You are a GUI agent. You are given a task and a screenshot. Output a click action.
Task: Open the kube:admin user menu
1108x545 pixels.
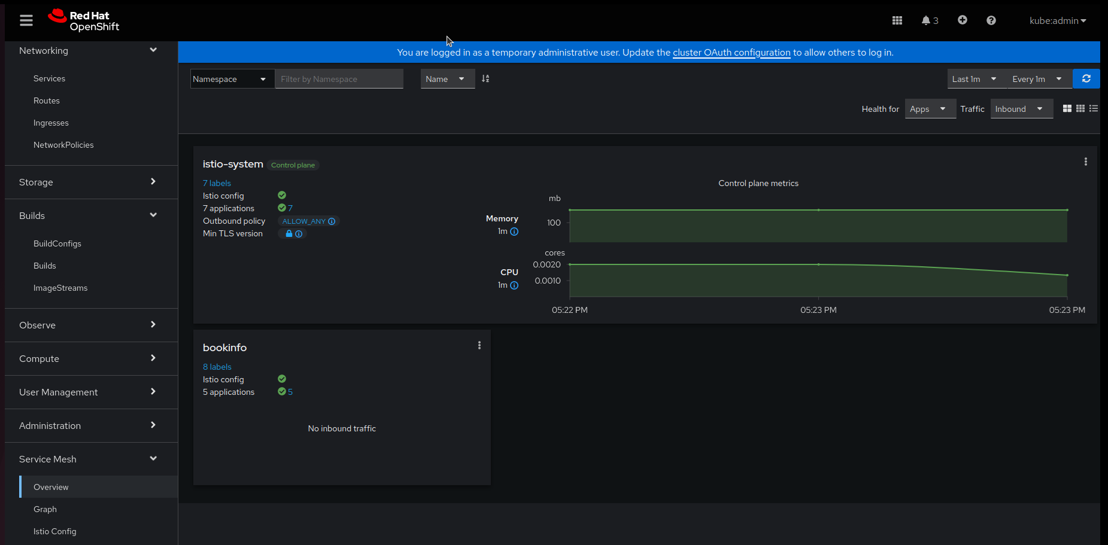coord(1058,21)
